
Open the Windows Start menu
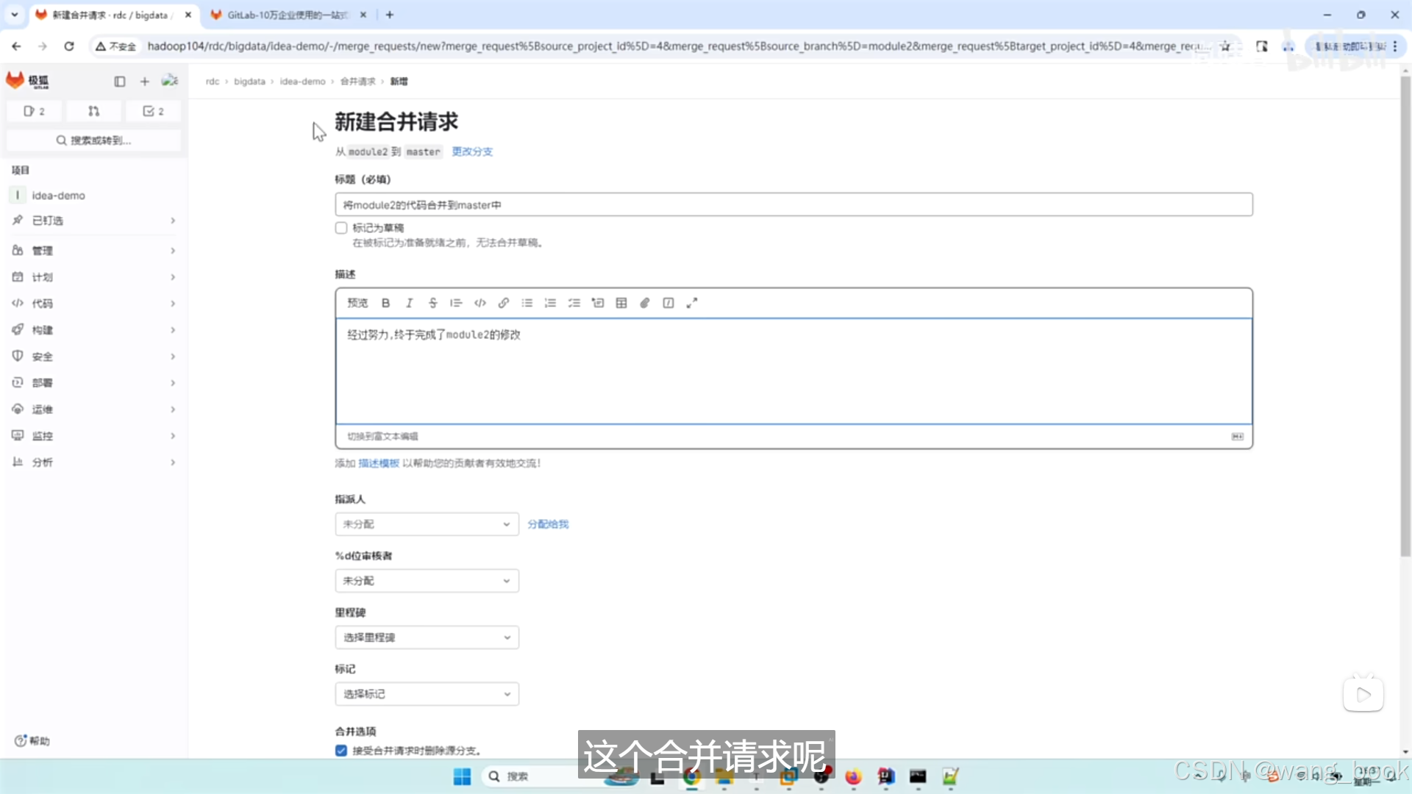click(x=462, y=776)
